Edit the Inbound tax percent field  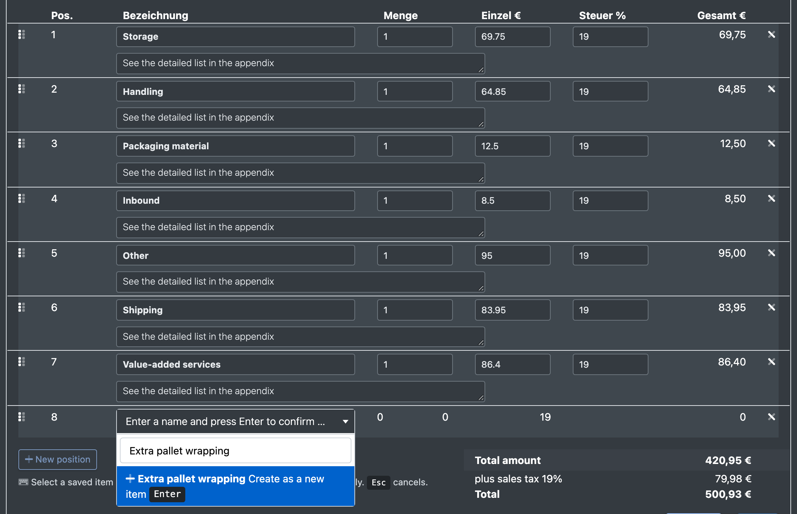pyautogui.click(x=610, y=201)
